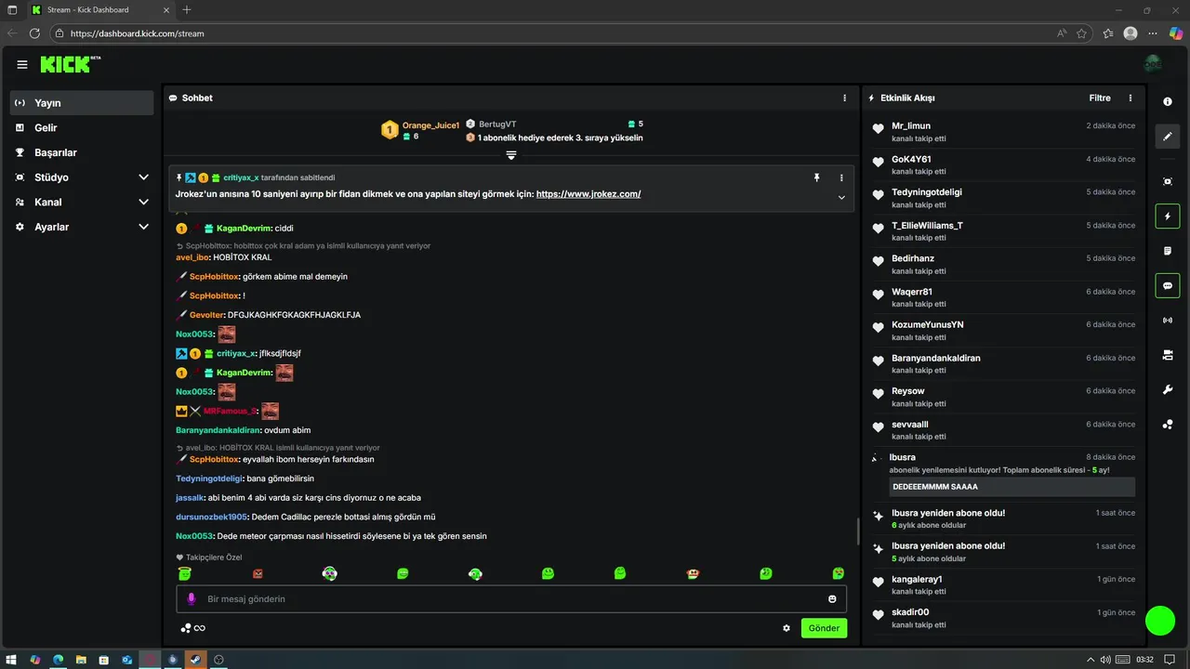Focus the 'Bir mesaj gönderin' input field
The image size is (1190, 669).
coord(511,599)
